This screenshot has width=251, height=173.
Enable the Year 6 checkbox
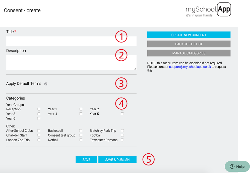pyautogui.click(x=39, y=118)
